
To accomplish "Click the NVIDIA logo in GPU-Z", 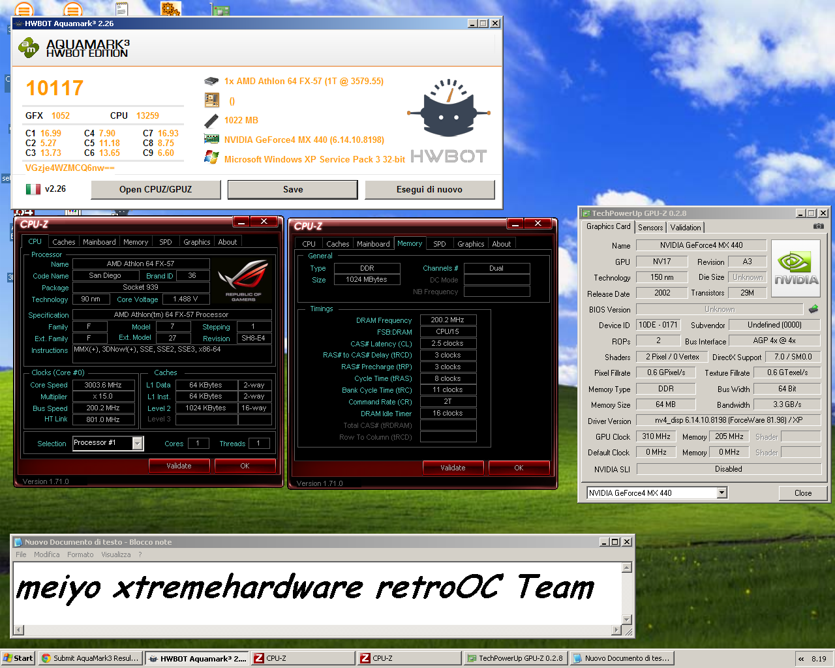I will coord(796,269).
